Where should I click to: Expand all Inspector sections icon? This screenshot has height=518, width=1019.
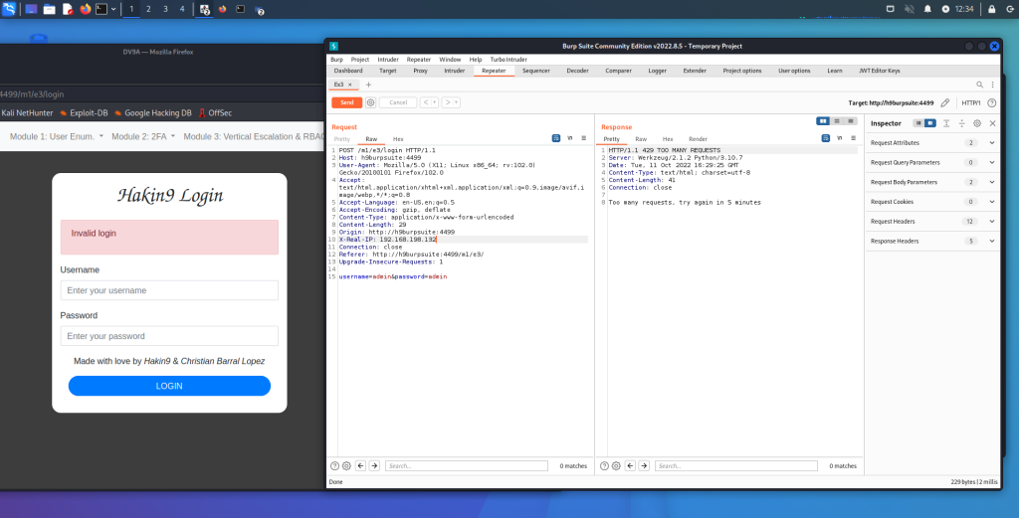click(946, 123)
